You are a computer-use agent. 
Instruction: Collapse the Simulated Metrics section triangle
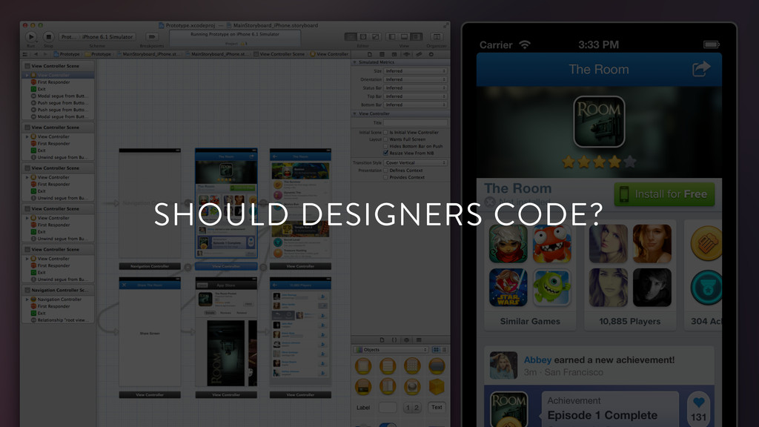pyautogui.click(x=354, y=62)
